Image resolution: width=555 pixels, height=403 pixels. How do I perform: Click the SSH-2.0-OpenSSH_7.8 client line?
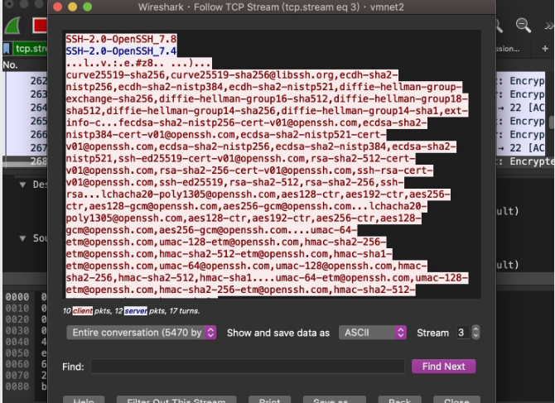(121, 39)
